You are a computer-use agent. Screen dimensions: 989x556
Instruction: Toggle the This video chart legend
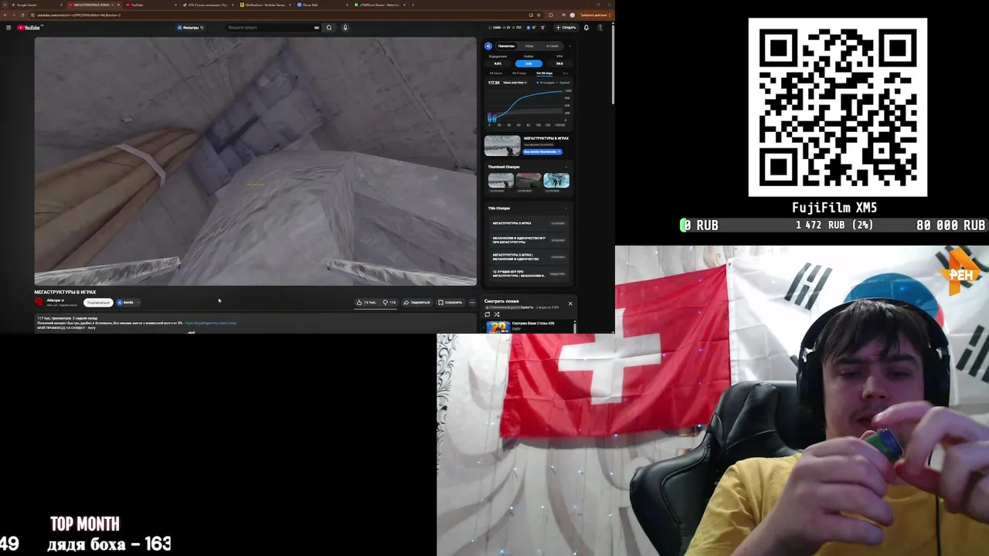click(x=545, y=83)
